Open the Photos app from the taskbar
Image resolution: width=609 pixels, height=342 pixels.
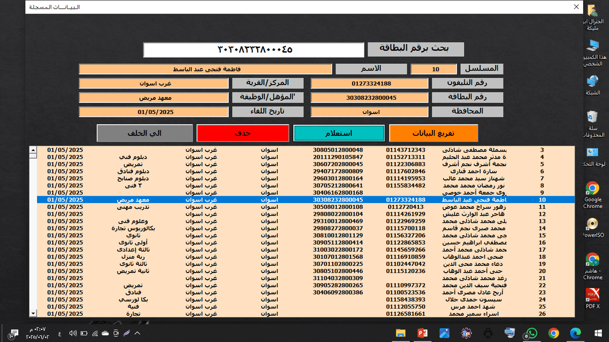pos(444,334)
